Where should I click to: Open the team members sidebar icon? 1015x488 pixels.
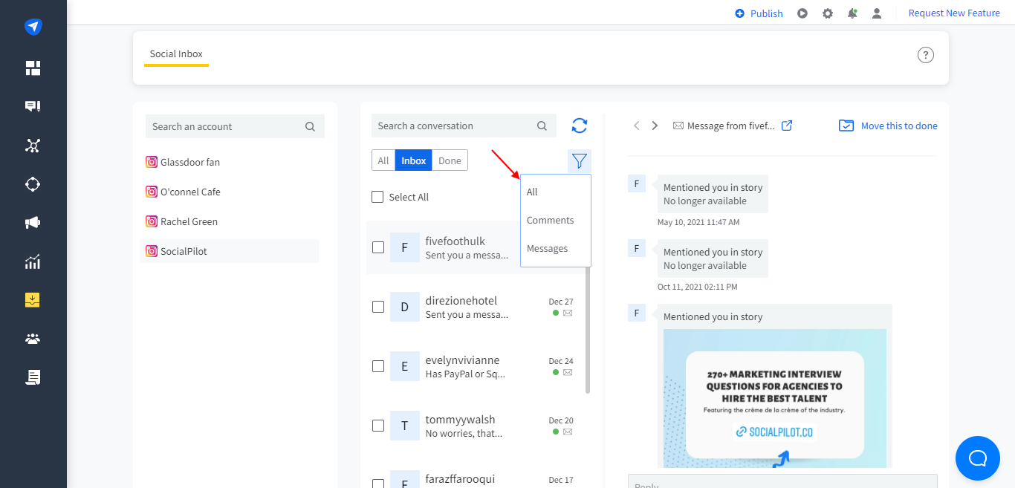tap(33, 339)
